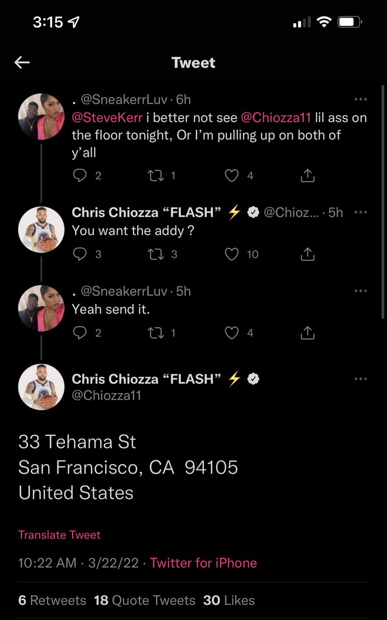Like the "Yeah send it." tweet
387x620 pixels.
pos(233,333)
